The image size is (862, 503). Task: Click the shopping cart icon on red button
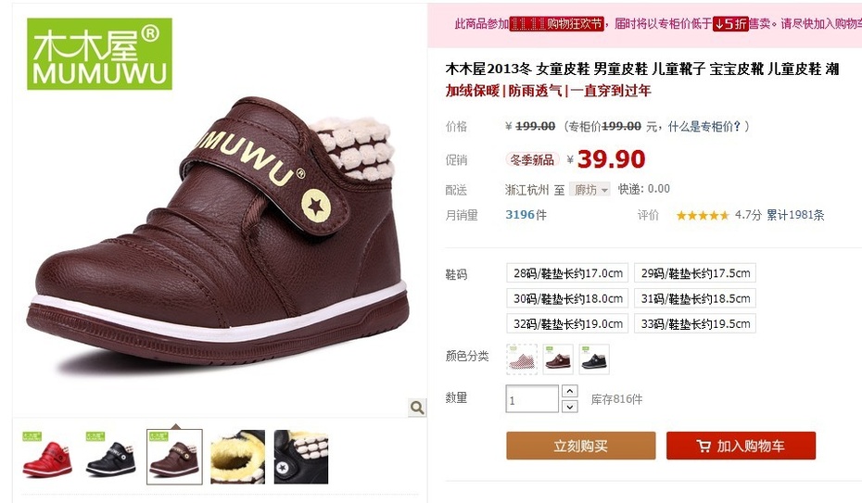point(704,446)
